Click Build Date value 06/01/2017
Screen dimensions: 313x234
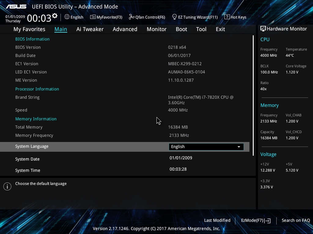pos(179,55)
